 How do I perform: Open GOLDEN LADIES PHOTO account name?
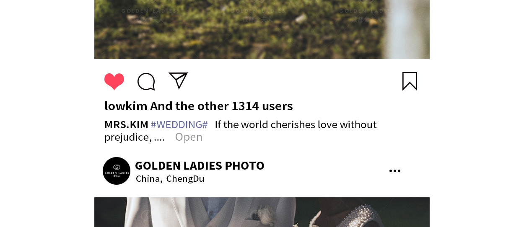tap(200, 165)
